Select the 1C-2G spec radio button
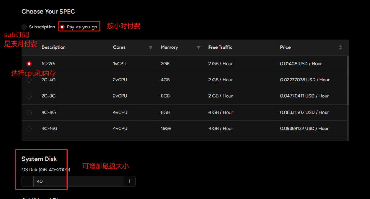 (x=29, y=64)
